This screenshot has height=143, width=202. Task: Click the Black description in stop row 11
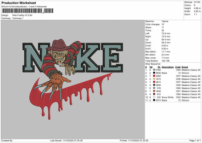164,100
